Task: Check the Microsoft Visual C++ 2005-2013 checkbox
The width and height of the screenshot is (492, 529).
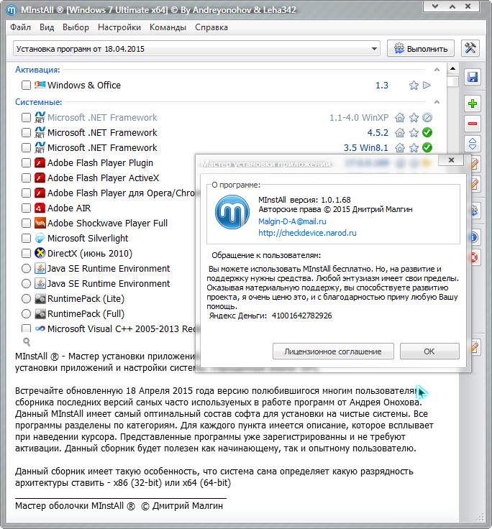Action: 26,328
